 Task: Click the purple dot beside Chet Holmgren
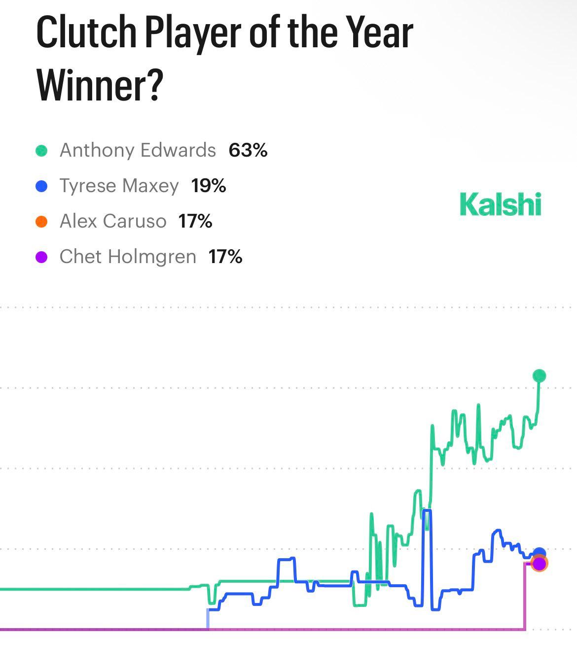[42, 257]
